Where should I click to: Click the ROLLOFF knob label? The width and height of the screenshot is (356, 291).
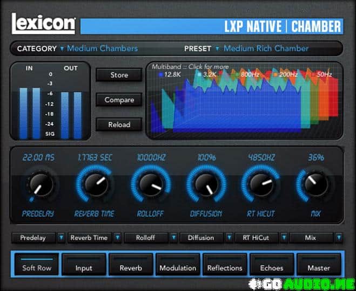point(150,213)
